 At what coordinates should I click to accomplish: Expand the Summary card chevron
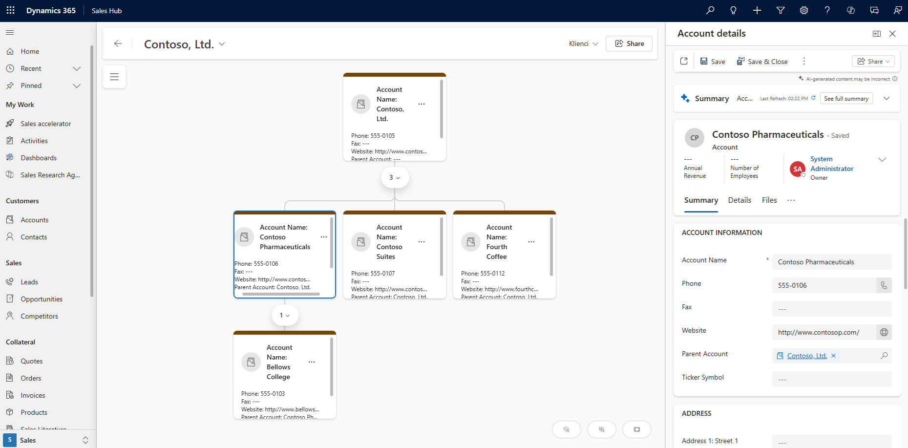[887, 98]
